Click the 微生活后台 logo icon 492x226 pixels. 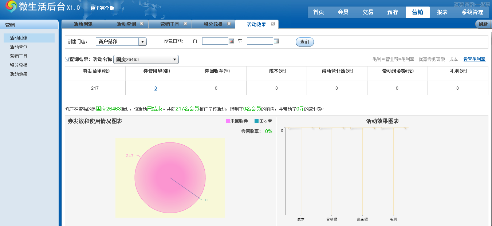(12, 7)
